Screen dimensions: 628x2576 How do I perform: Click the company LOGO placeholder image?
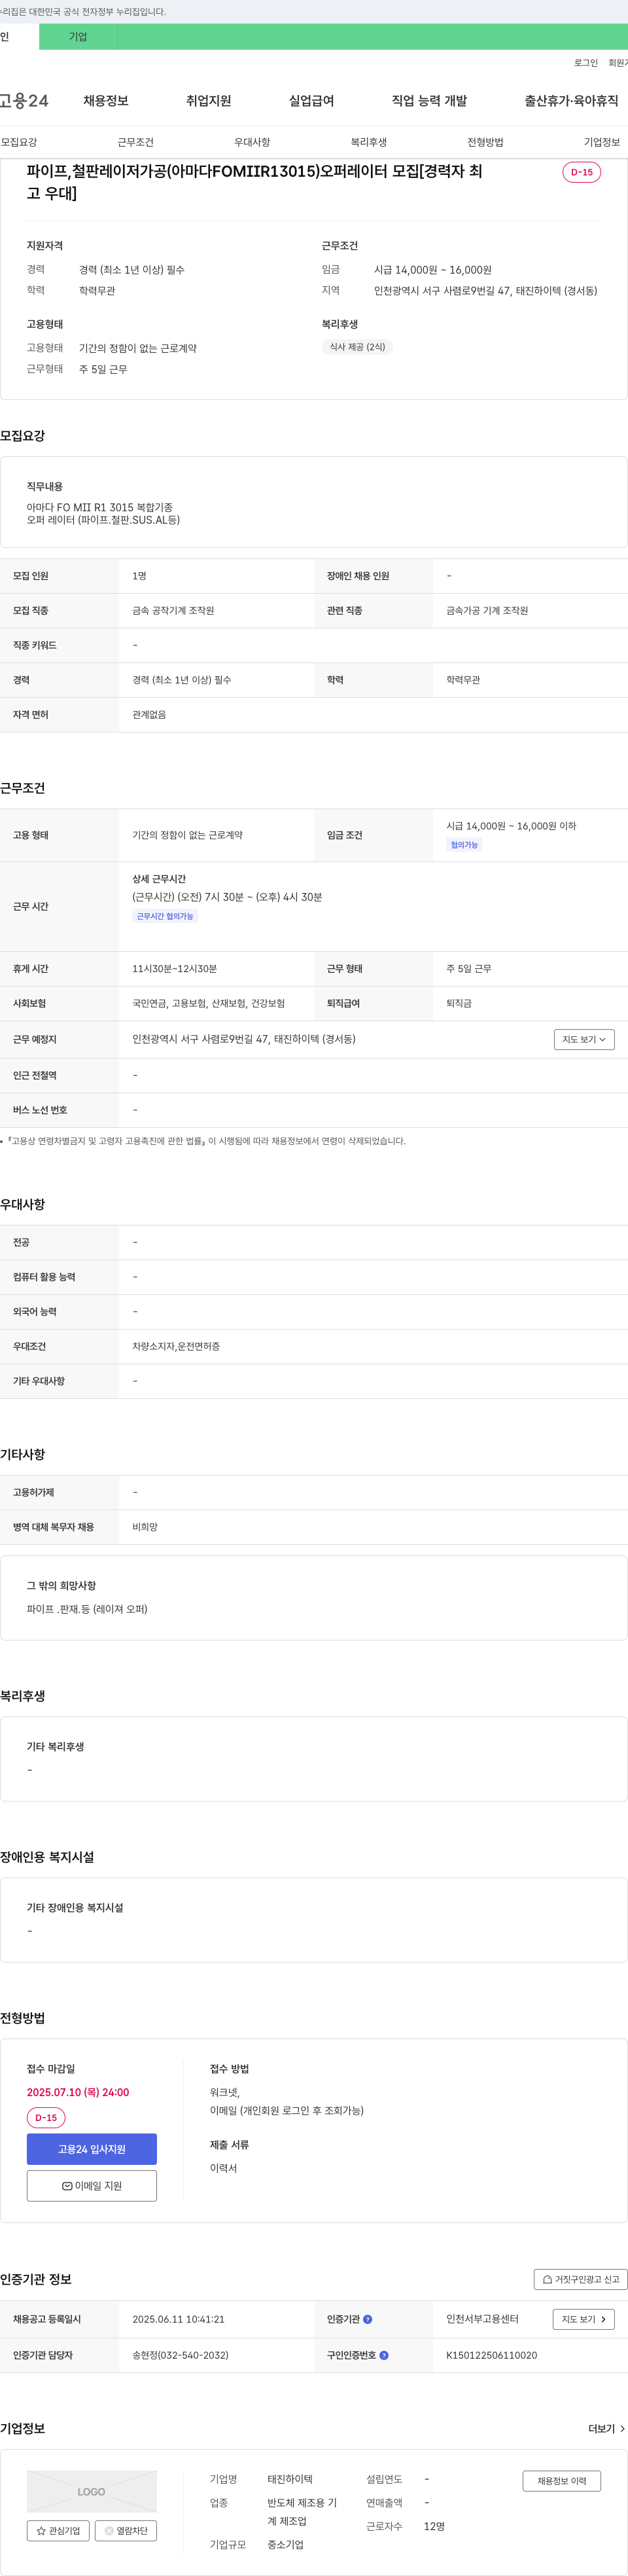92,2492
